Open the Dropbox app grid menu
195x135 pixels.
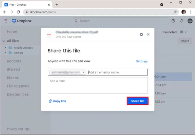5,21
